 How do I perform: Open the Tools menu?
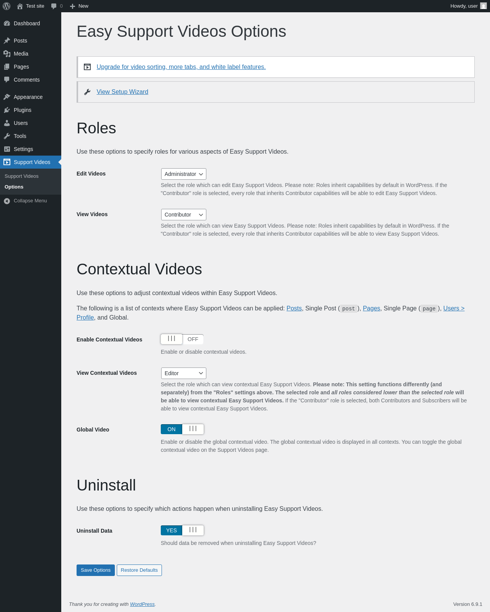(x=31, y=136)
